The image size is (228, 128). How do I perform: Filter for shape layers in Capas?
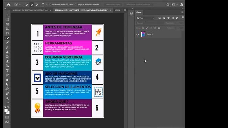tap(172, 18)
